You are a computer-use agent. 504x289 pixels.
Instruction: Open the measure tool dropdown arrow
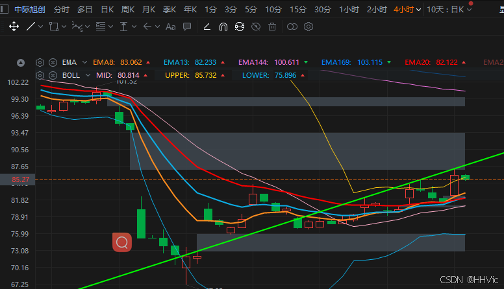(134, 27)
